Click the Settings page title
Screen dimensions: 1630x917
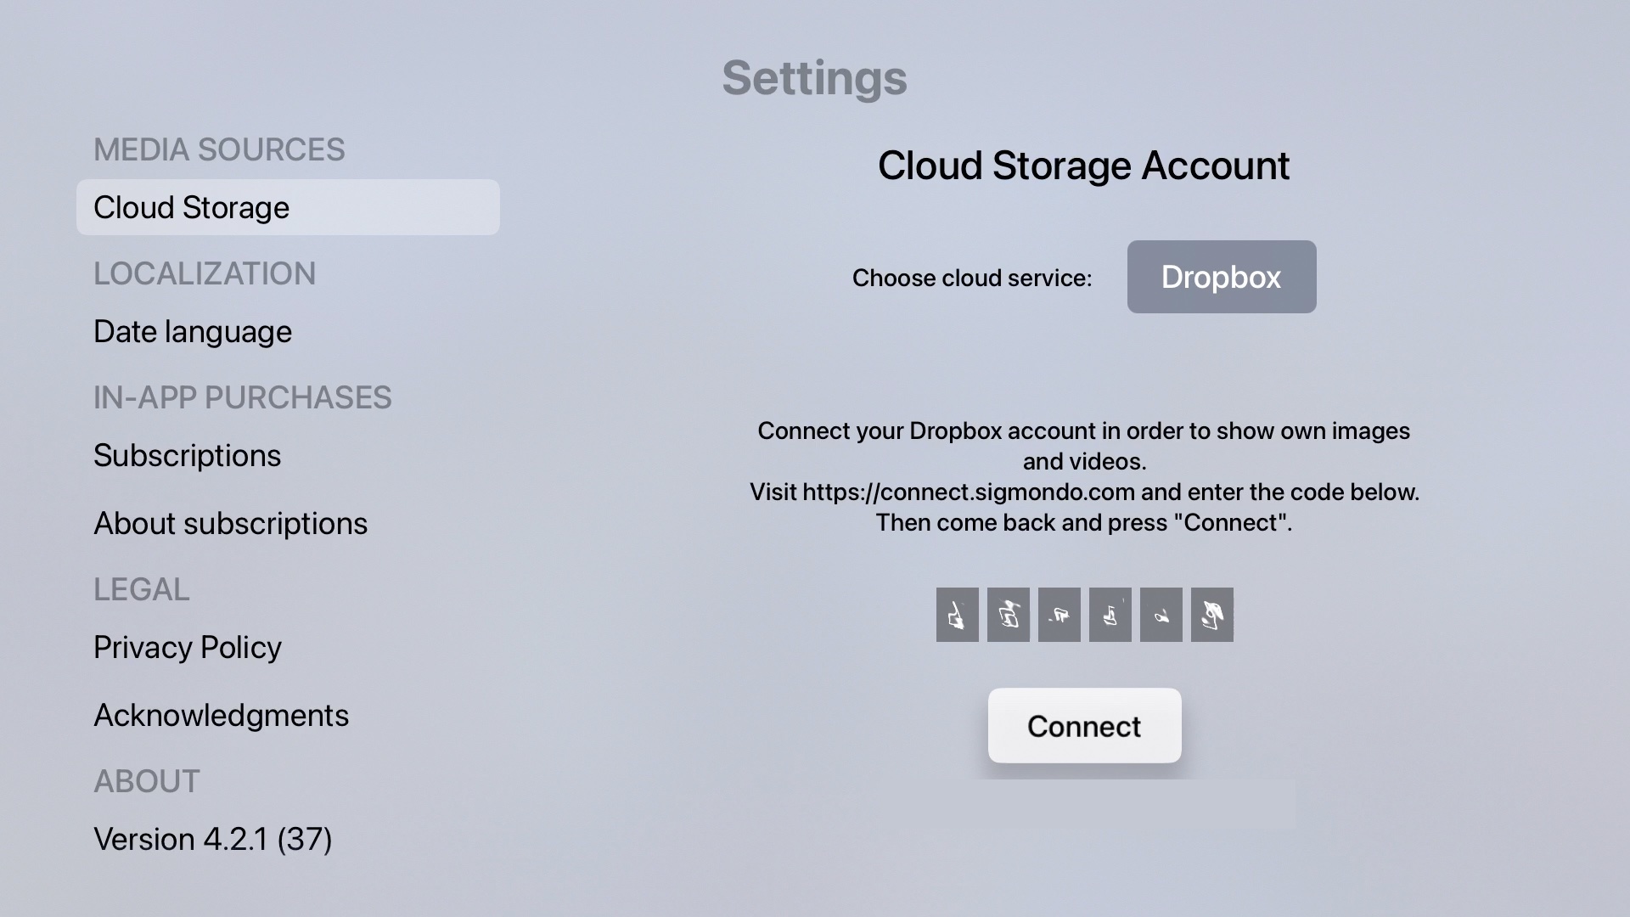pyautogui.click(x=814, y=78)
